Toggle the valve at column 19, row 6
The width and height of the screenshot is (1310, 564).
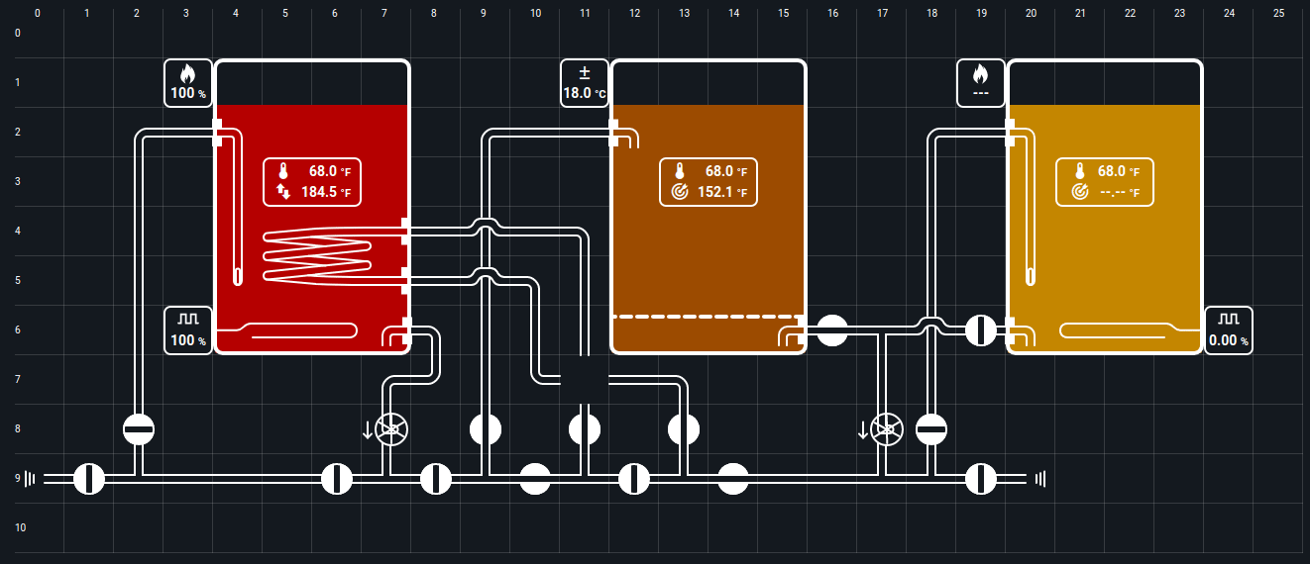[981, 330]
